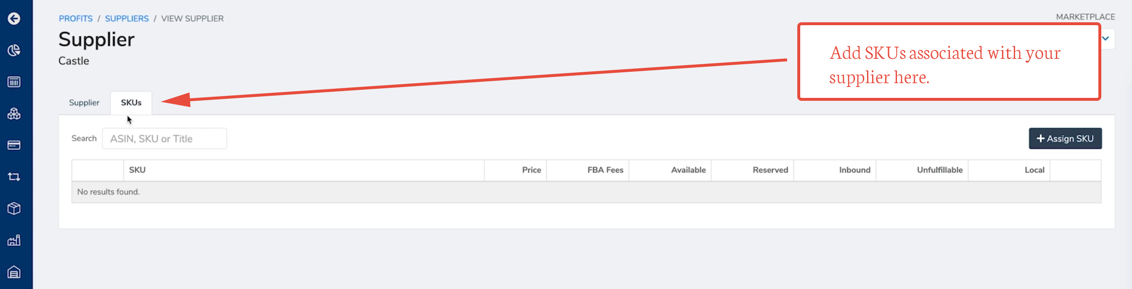Viewport: 1132px width, 289px height.
Task: Switch to the Supplier tab
Action: (x=84, y=103)
